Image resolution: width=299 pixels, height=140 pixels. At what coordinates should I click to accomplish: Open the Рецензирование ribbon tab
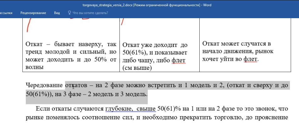click(x=33, y=13)
